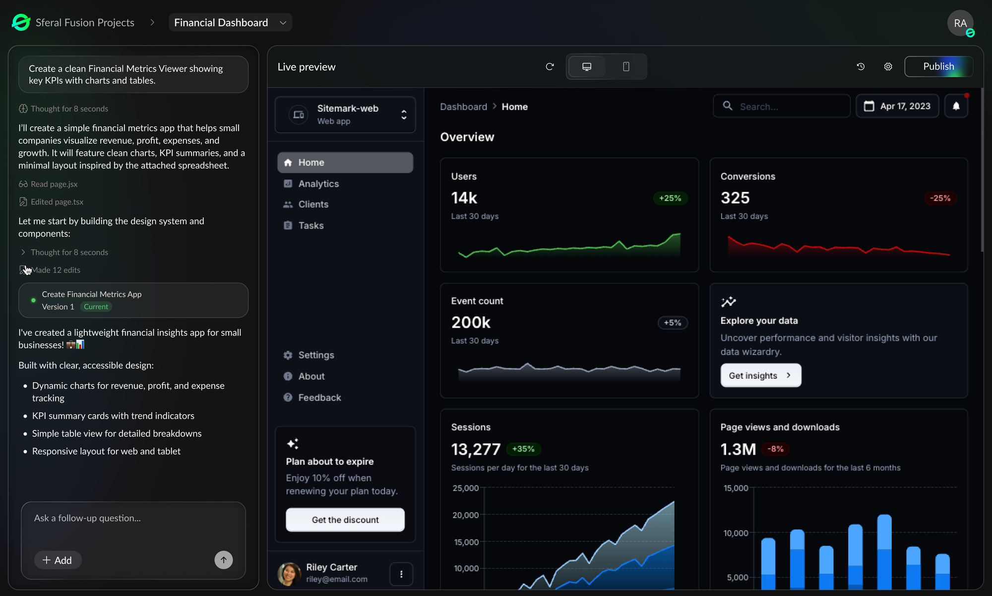The image size is (992, 596).
Task: Click the Event count +5% badge
Action: pos(673,323)
